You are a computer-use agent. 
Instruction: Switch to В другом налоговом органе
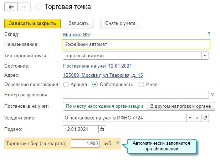[180, 106]
